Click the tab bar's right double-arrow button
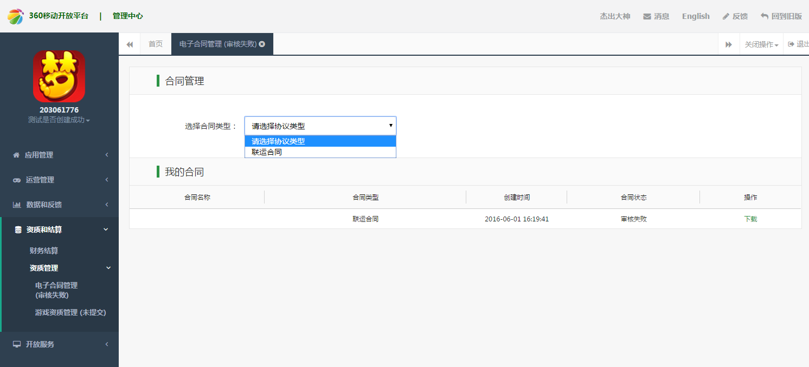 click(729, 44)
